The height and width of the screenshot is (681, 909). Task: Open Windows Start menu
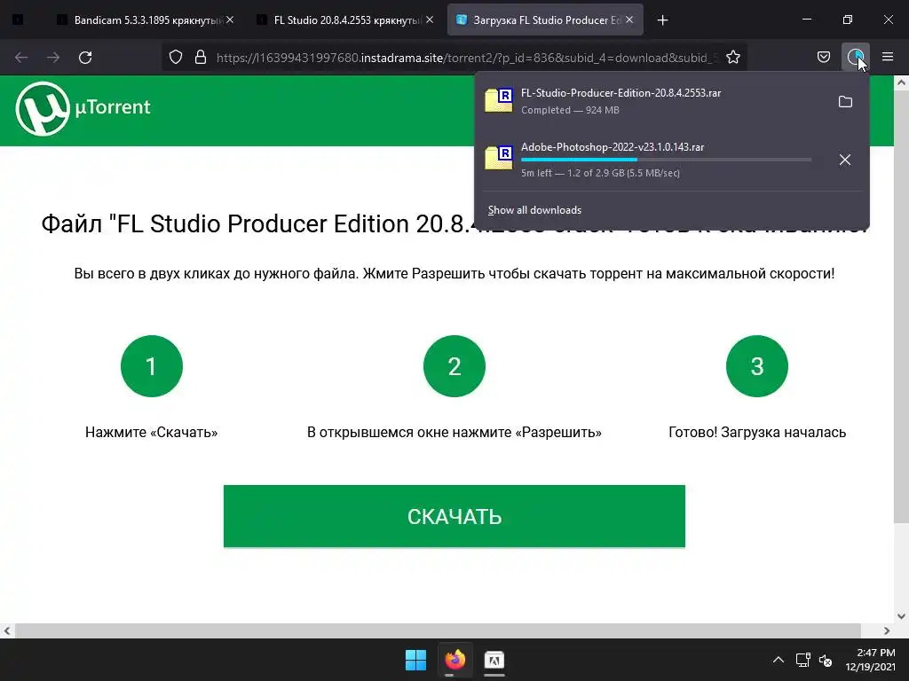click(x=415, y=660)
